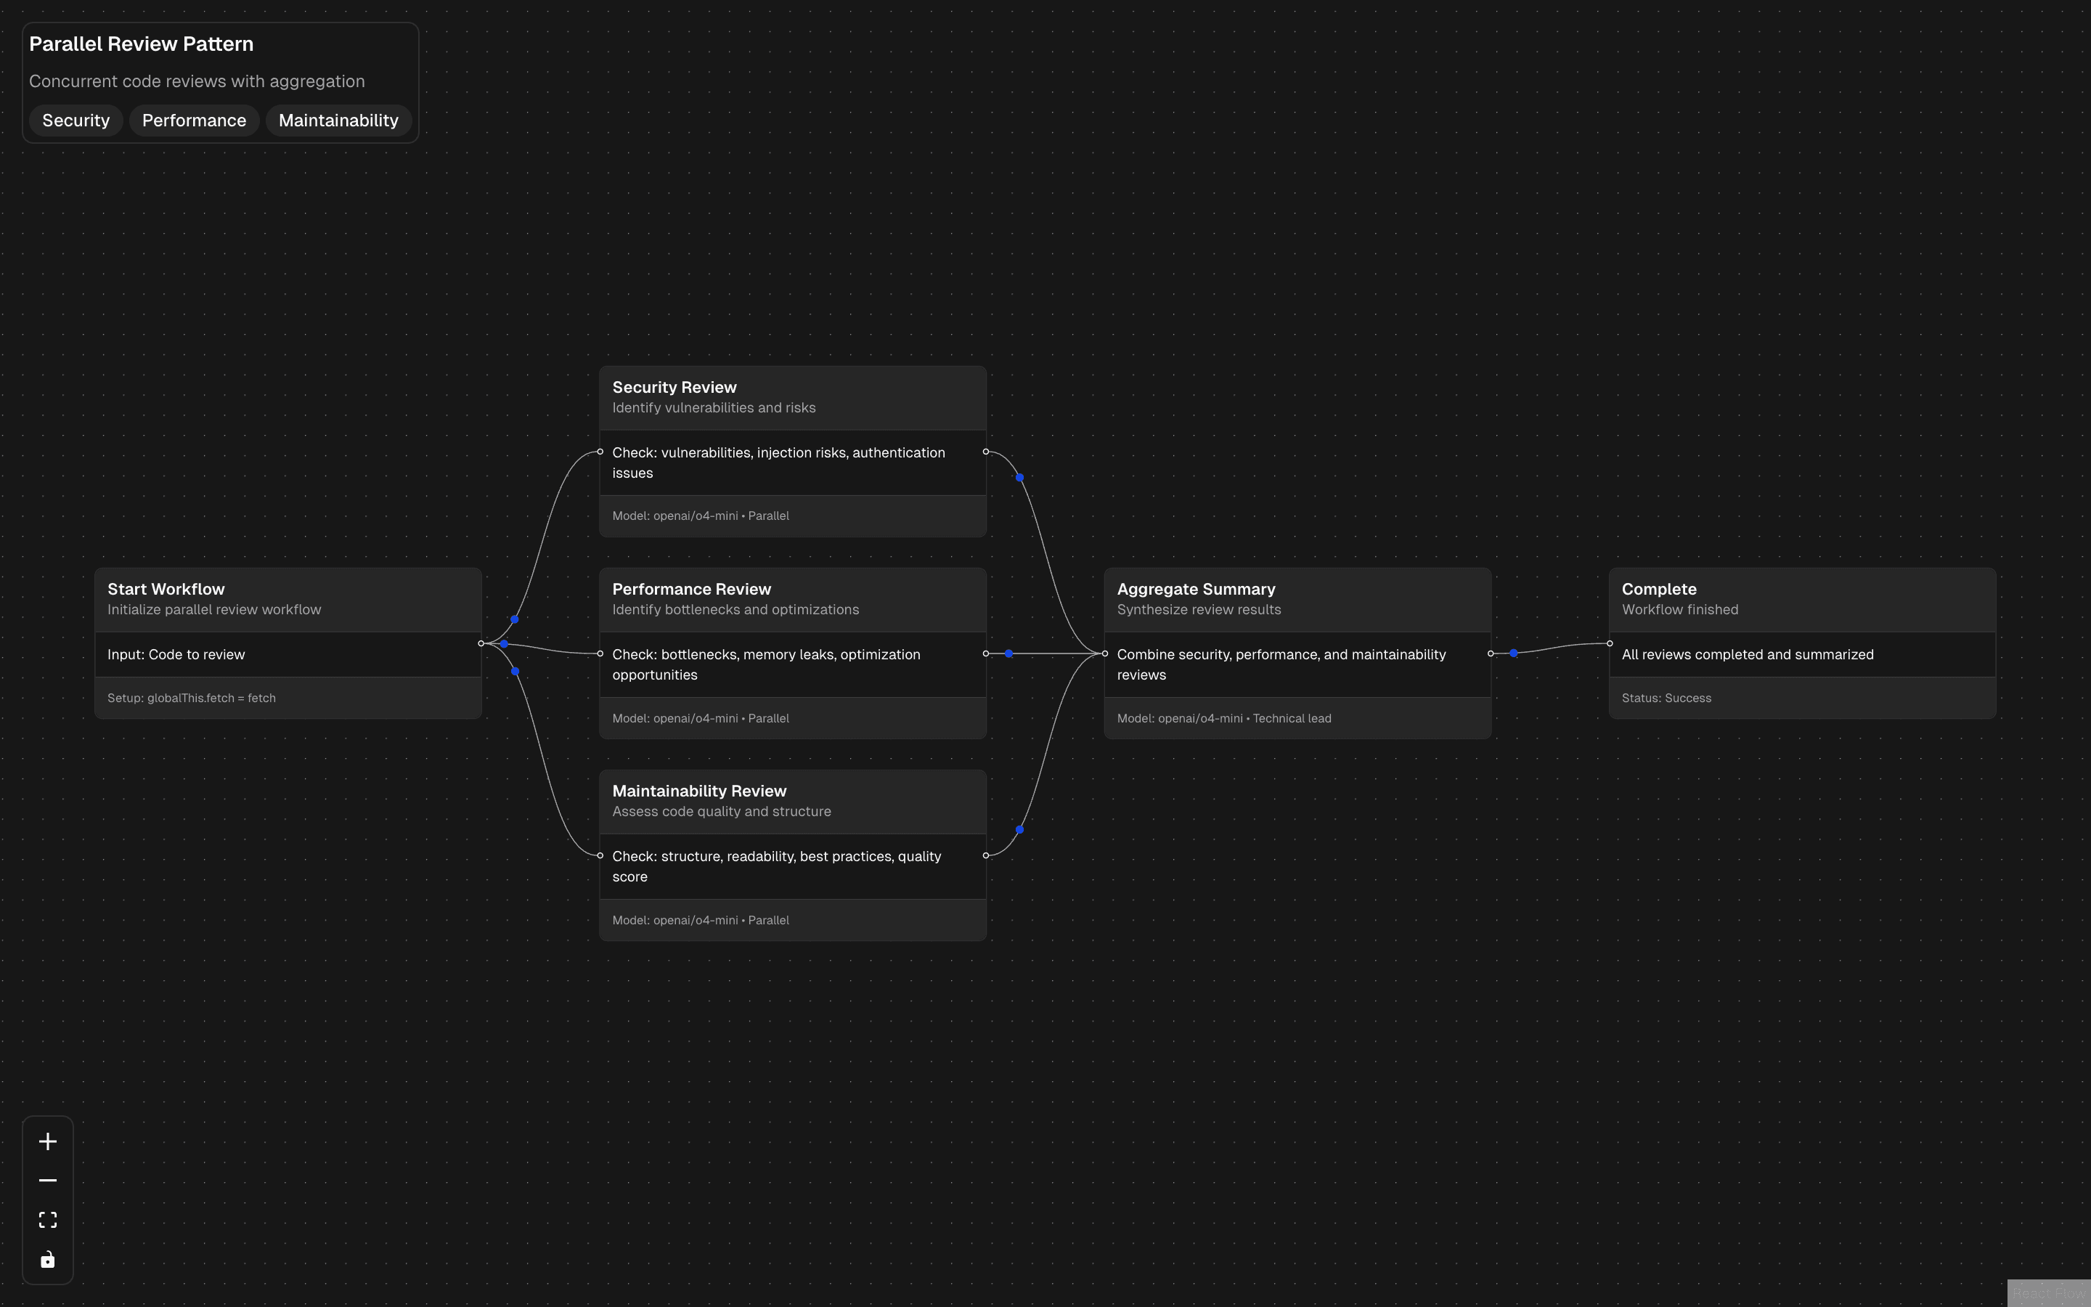
Task: Click the input handle of the Complete node
Action: (1609, 643)
